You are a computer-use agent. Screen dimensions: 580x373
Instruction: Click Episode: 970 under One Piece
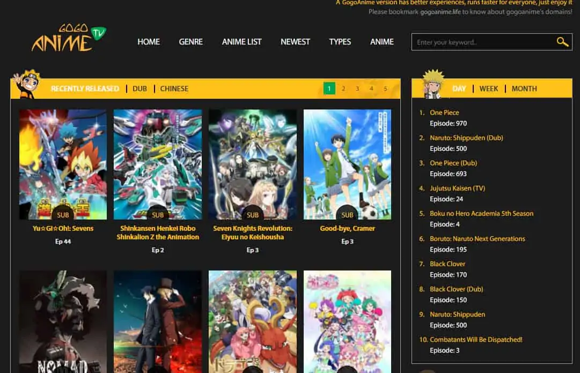tap(449, 123)
